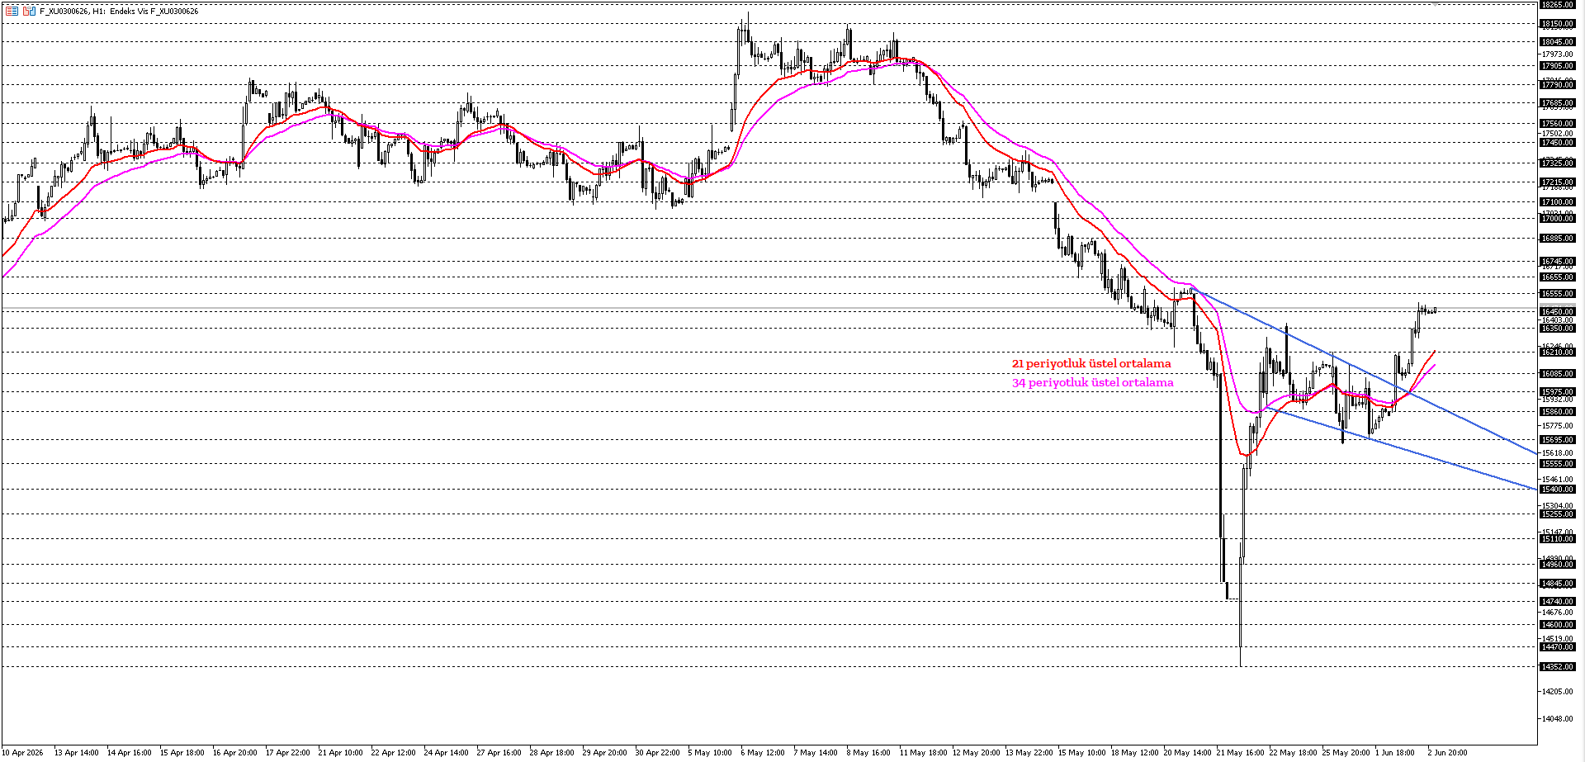Click the 18045.00 price level label
The height and width of the screenshot is (762, 1585).
(1558, 41)
